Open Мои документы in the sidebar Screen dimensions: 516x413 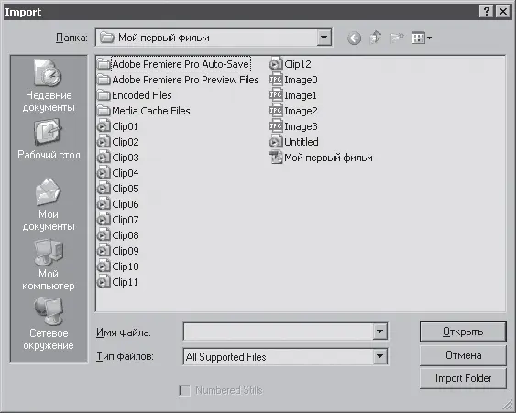click(49, 204)
